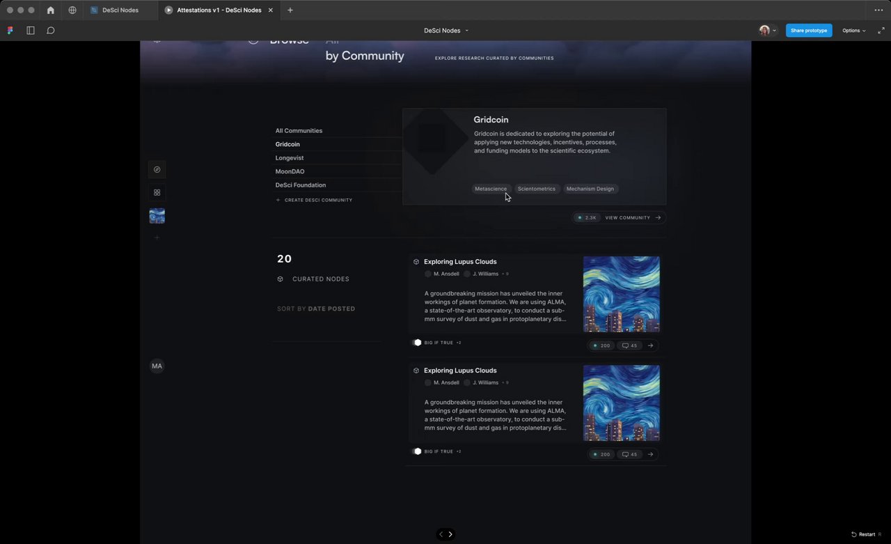The image size is (891, 544).
Task: Open the Figma home icon
Action: pos(50,10)
